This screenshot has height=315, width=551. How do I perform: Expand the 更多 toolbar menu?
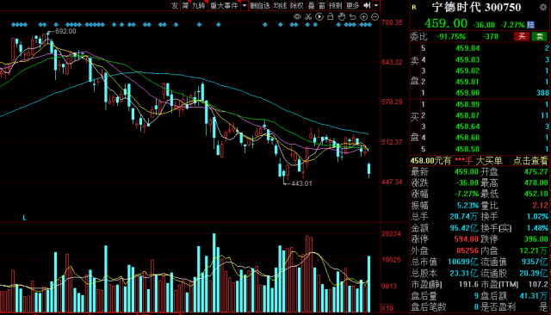coord(352,5)
